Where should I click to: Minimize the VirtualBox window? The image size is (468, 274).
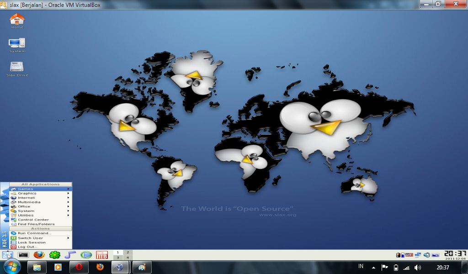(426, 4)
